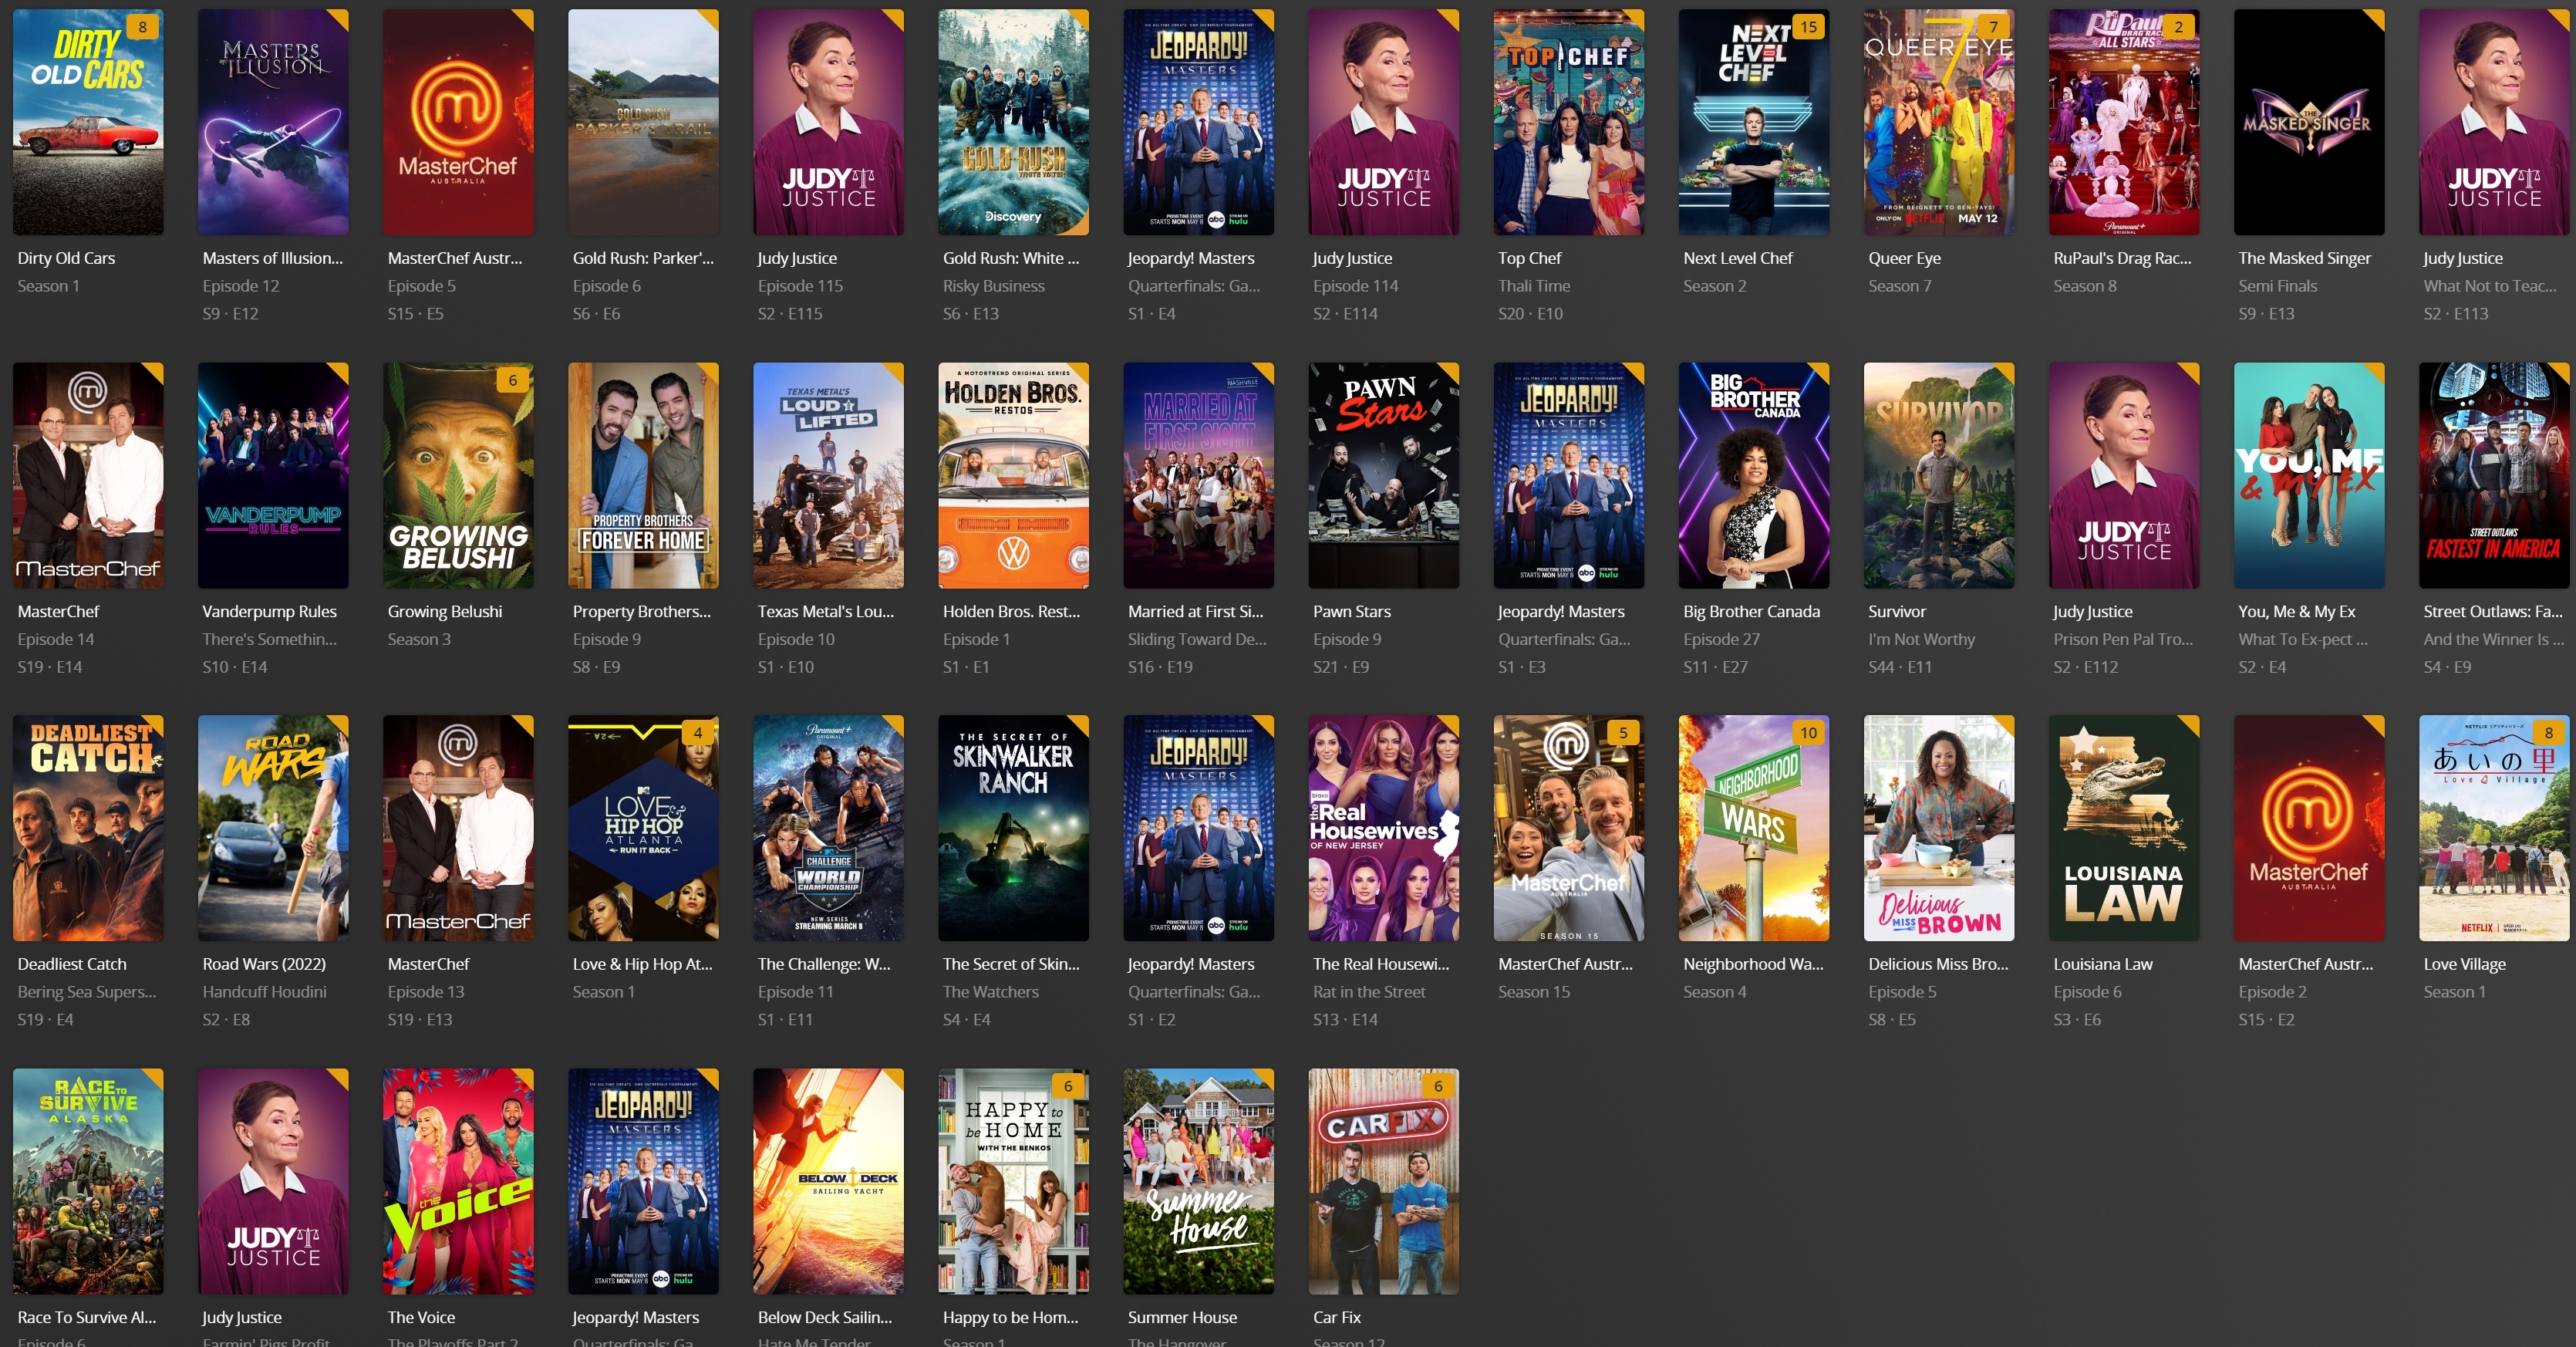Click the 15 badge on Next Level Chef
Viewport: 2576px width, 1347px height.
click(x=1808, y=27)
